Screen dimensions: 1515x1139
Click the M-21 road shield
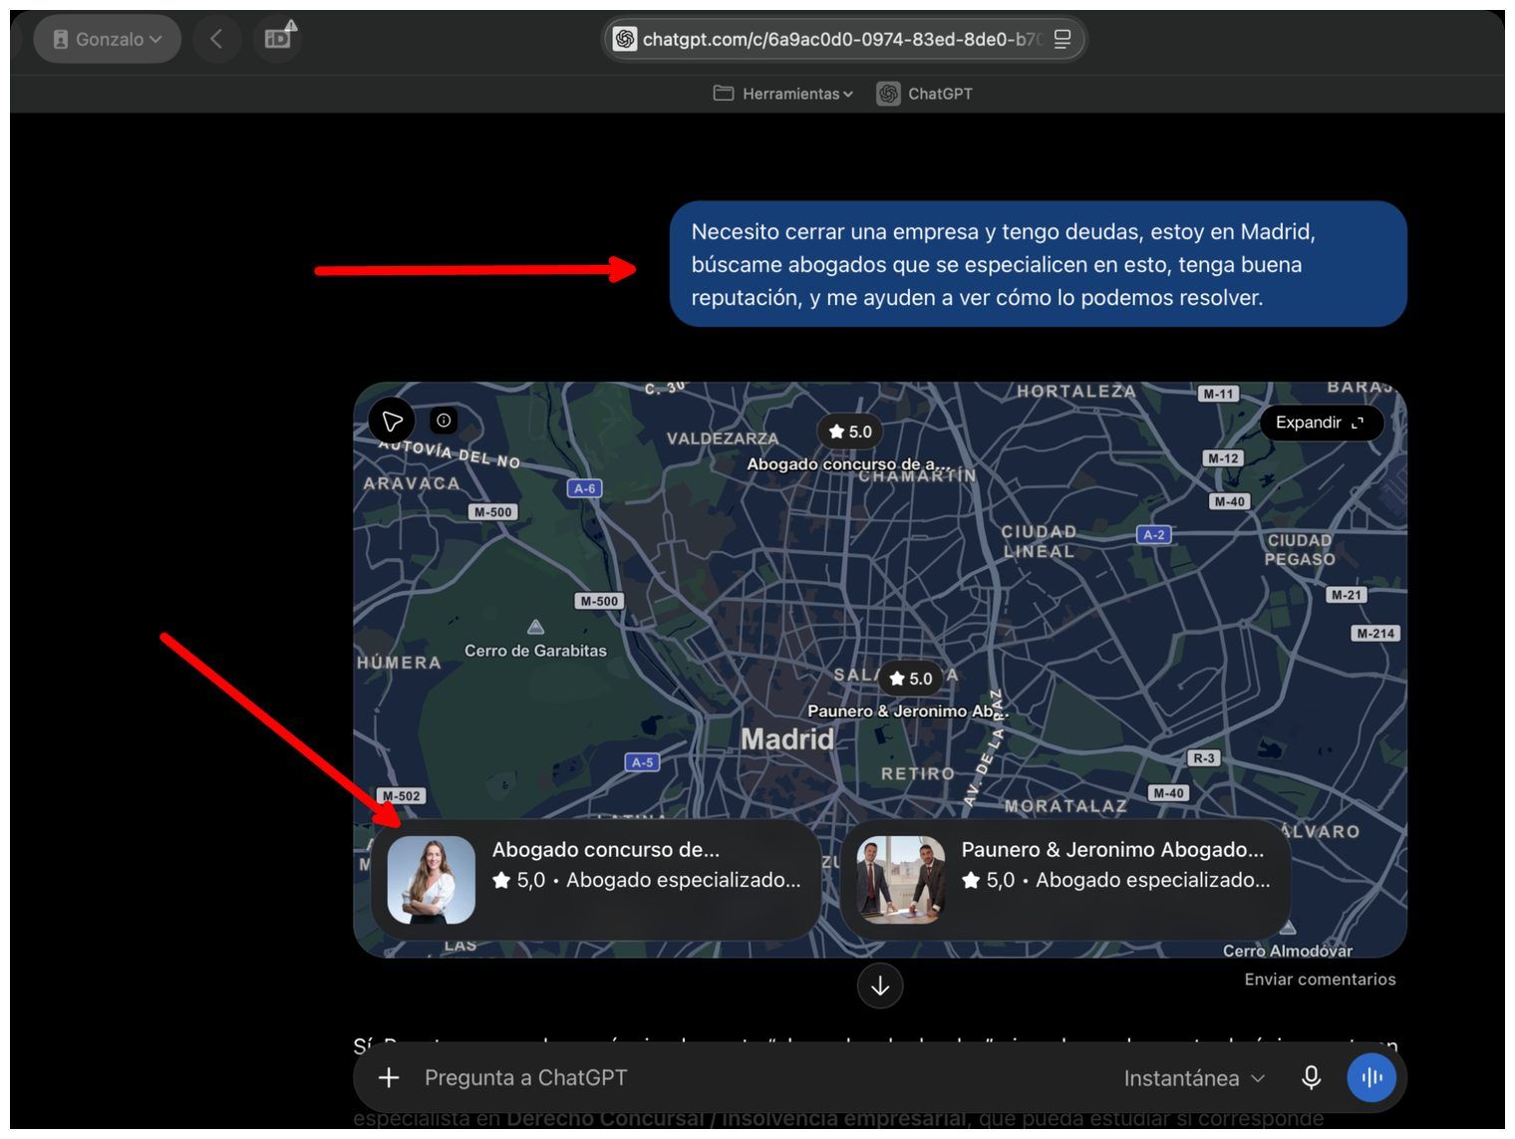[1347, 595]
